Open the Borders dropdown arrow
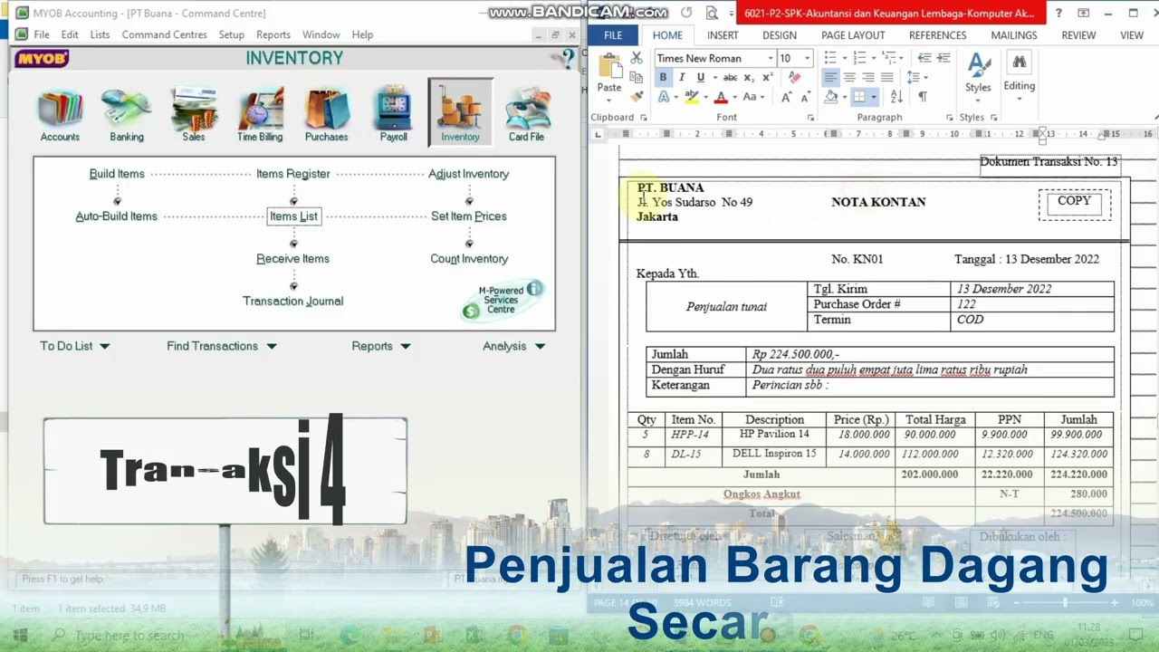 pos(874,97)
